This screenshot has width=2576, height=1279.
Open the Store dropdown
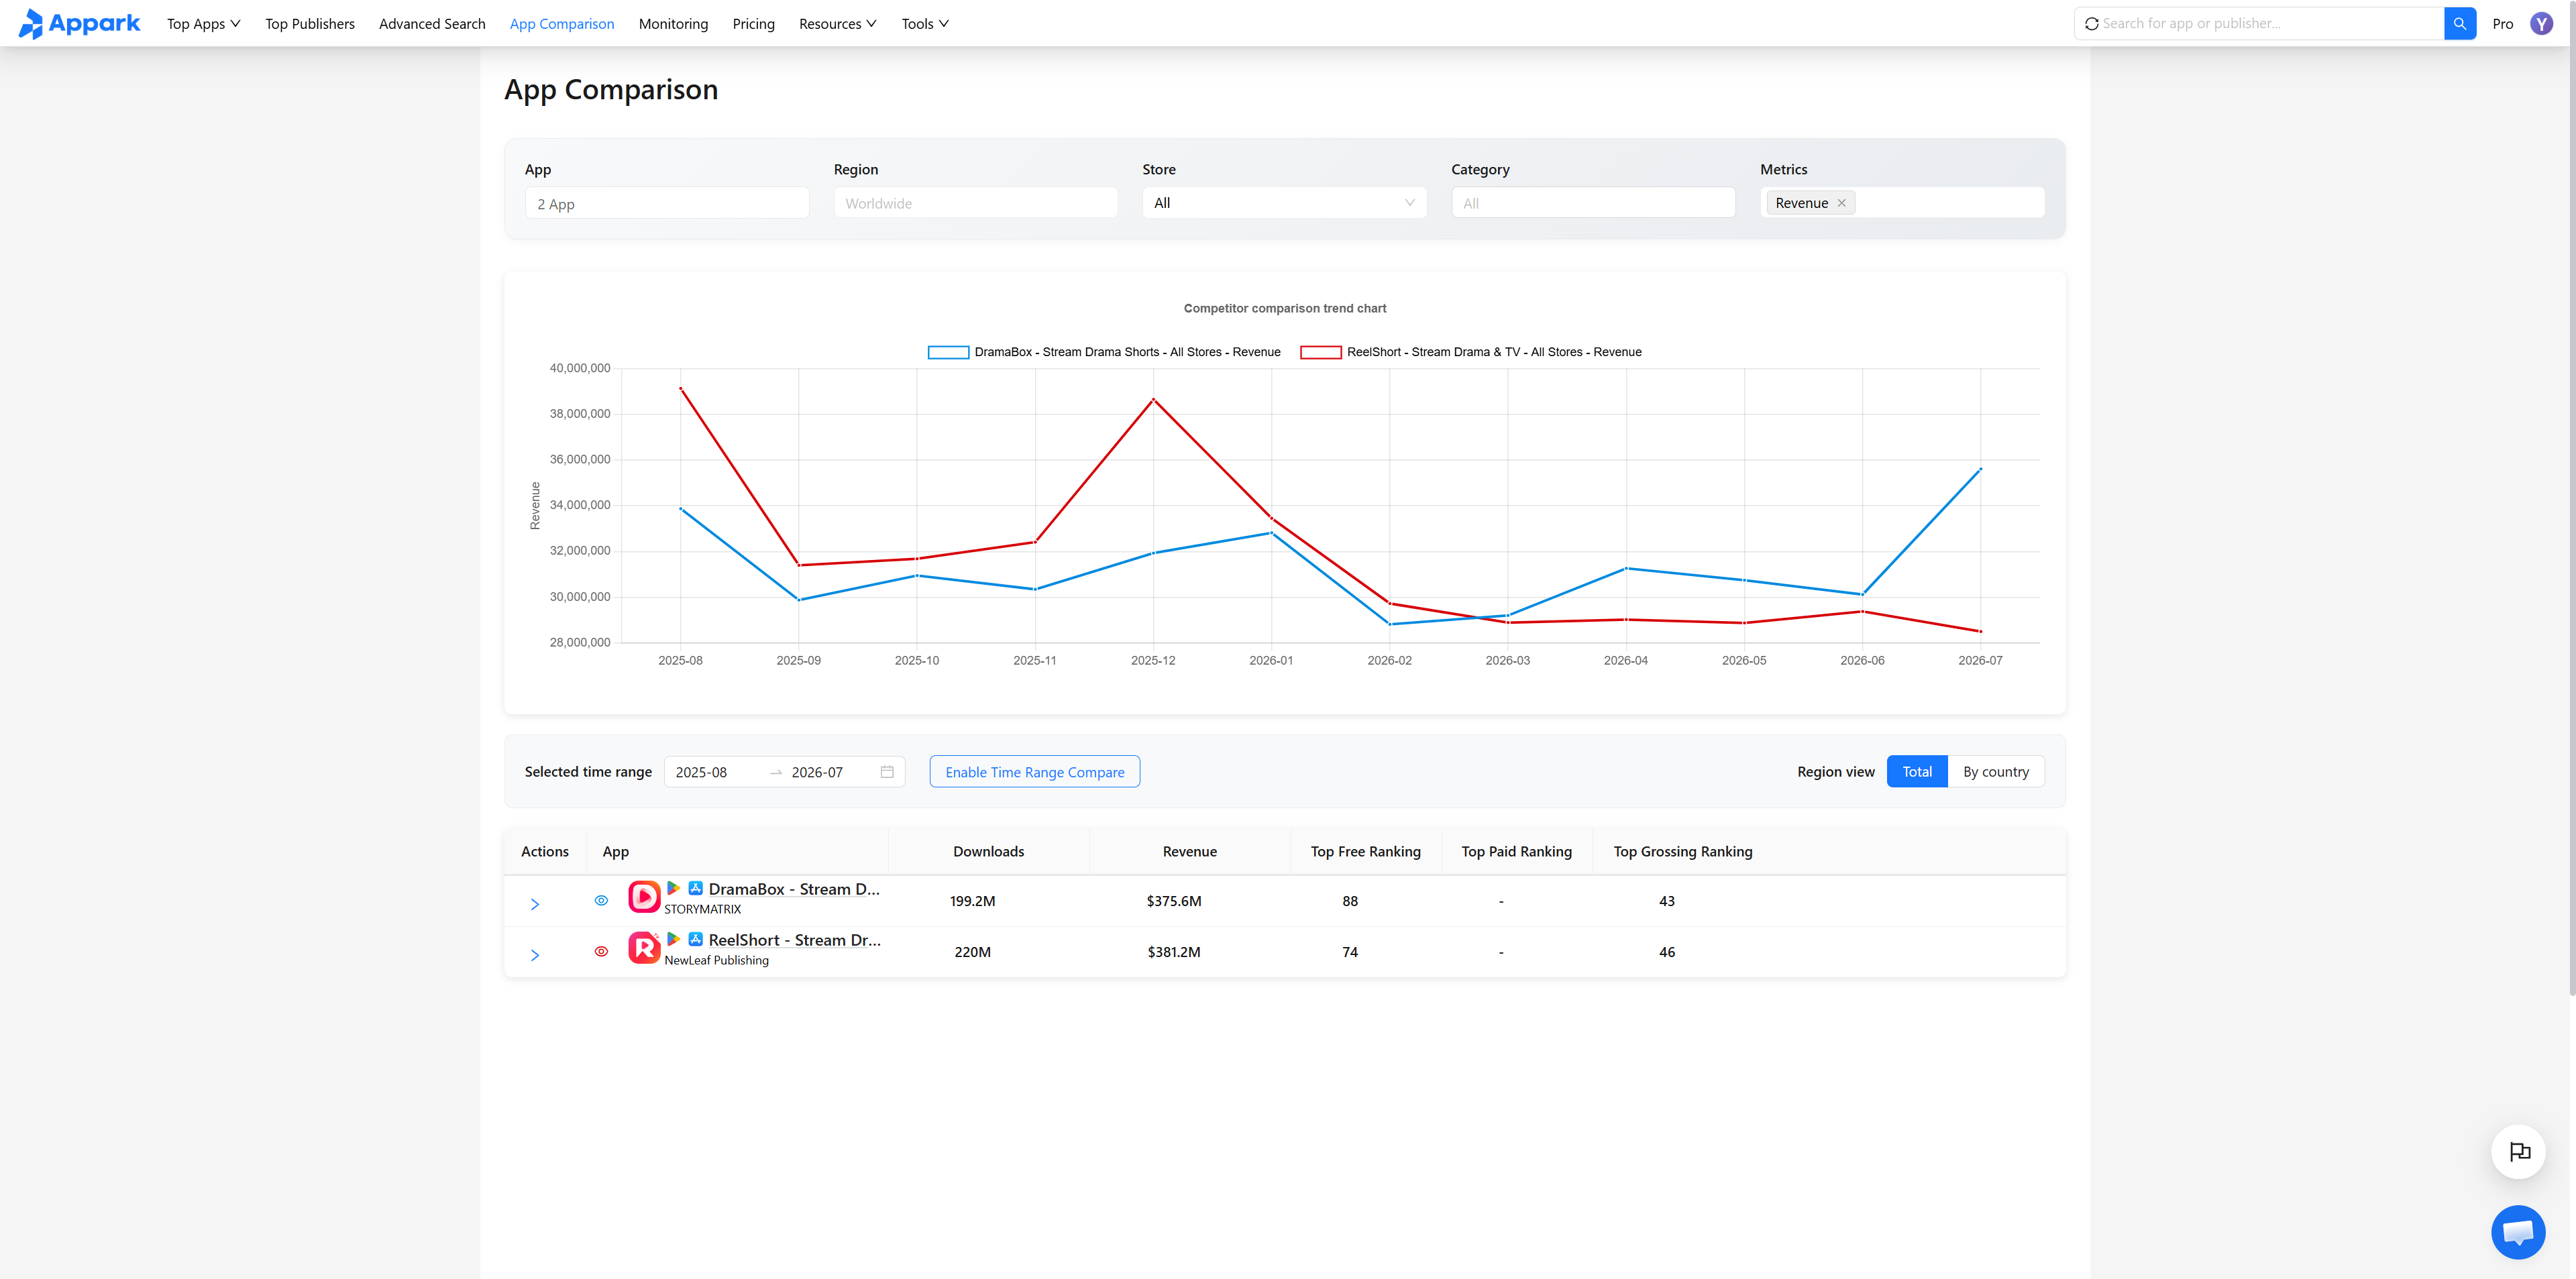[1284, 203]
